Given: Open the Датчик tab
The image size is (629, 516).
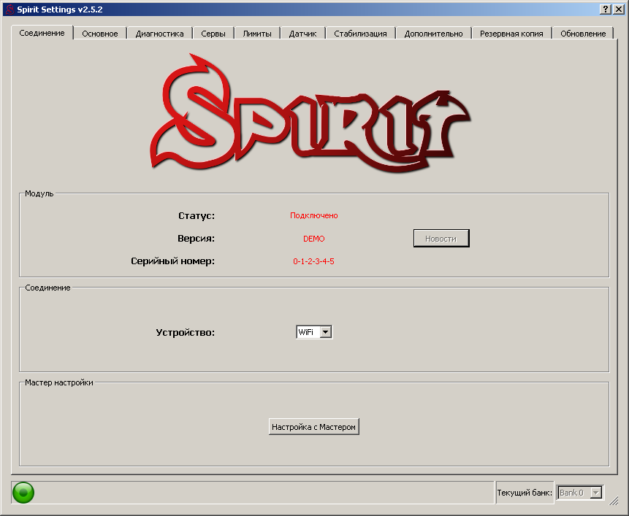Looking at the screenshot, I should pyautogui.click(x=302, y=34).
